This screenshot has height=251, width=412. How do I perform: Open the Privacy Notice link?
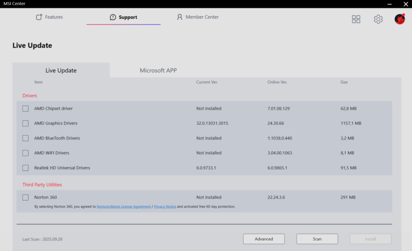(x=165, y=207)
